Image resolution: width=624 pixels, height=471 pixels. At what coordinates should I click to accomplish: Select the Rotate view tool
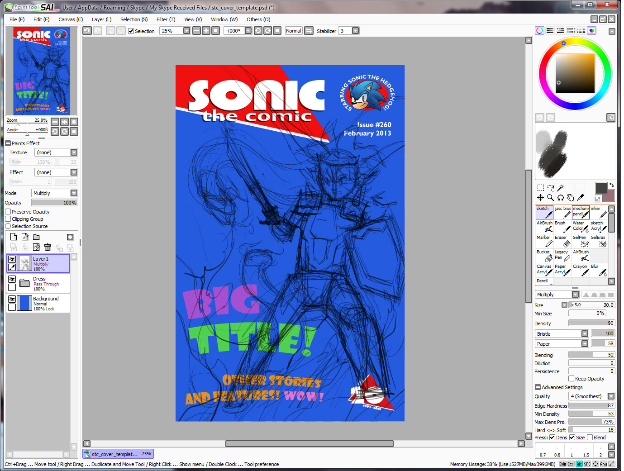[560, 198]
